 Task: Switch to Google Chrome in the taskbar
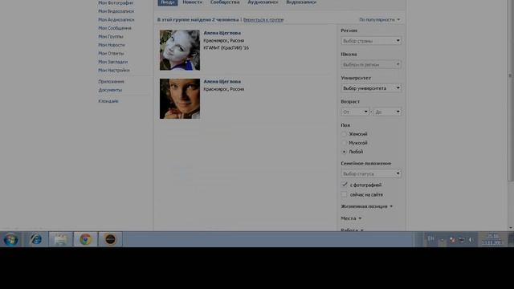[86, 239]
